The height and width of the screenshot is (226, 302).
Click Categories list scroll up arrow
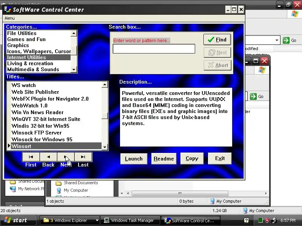point(74,34)
